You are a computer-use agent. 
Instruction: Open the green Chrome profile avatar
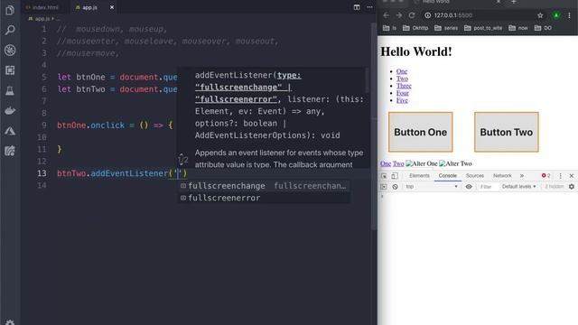click(556, 15)
